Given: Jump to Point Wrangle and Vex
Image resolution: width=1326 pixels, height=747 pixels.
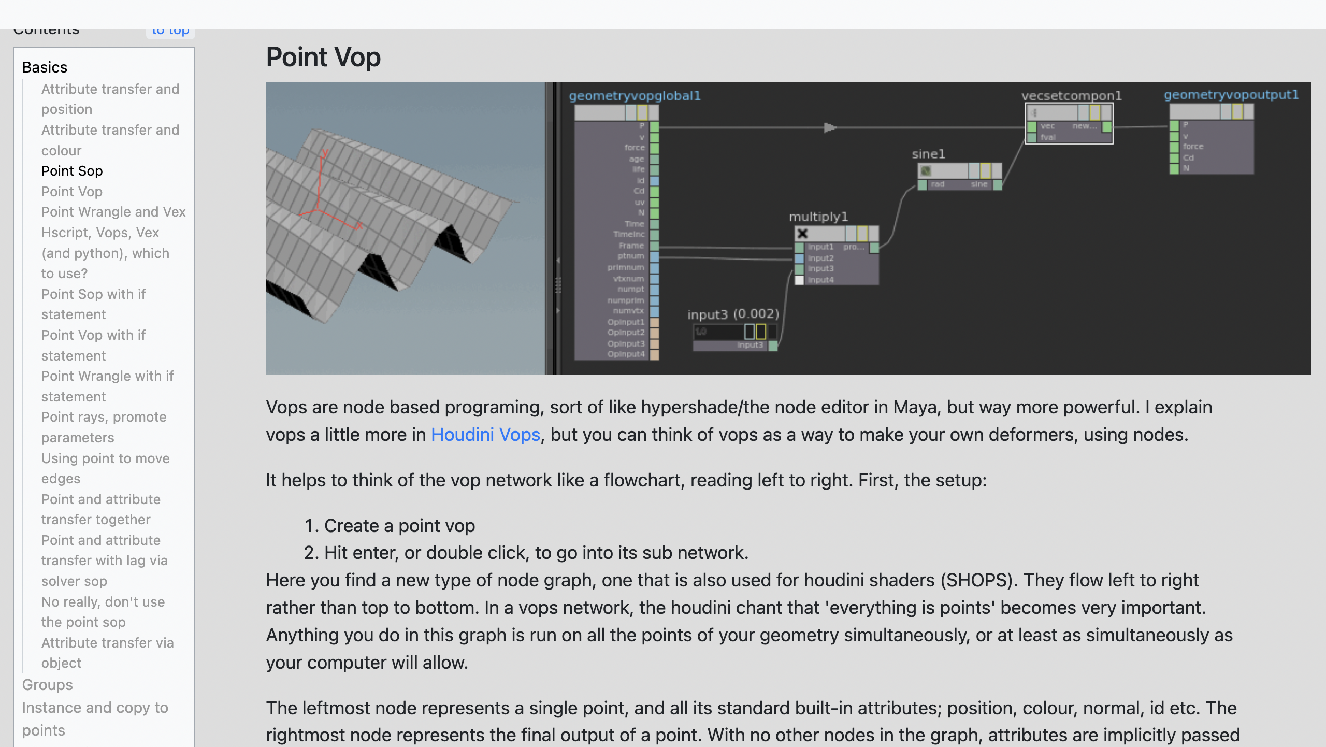Looking at the screenshot, I should point(113,212).
